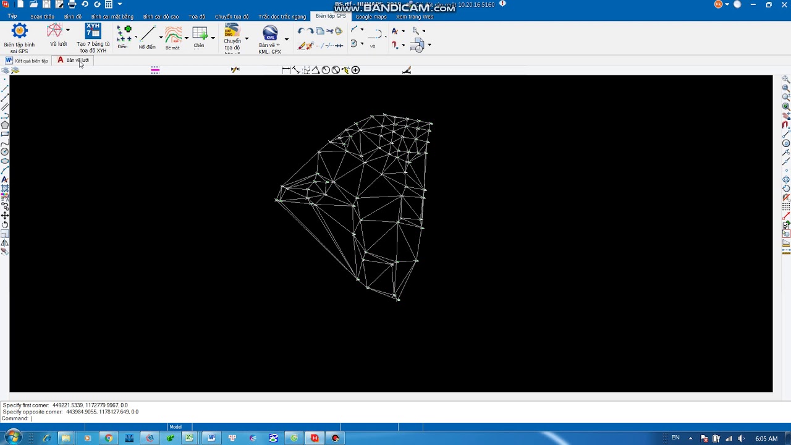Switch to the Soạn thảo ribbon tab
Viewport: 791px width, 445px height.
(42, 17)
